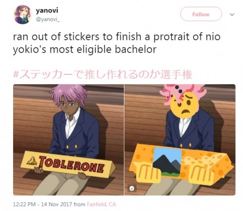243x211 pixels.
Task: Open the right emoji sticker image
Action: coord(180,140)
